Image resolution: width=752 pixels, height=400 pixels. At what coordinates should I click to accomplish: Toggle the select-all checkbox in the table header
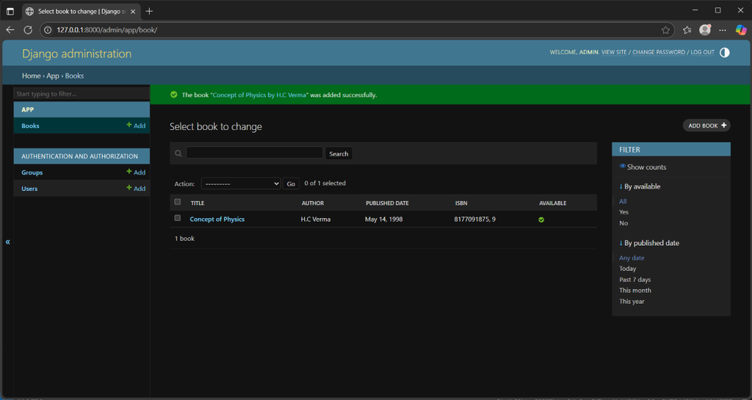tap(178, 202)
